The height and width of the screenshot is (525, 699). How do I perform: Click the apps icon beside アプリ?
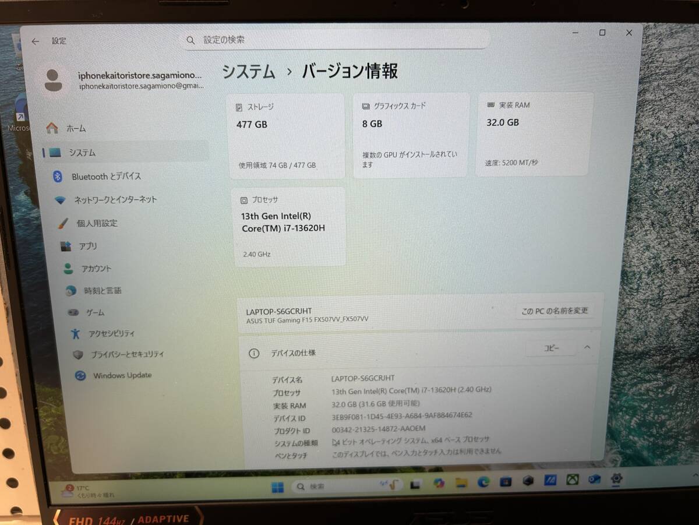click(66, 246)
